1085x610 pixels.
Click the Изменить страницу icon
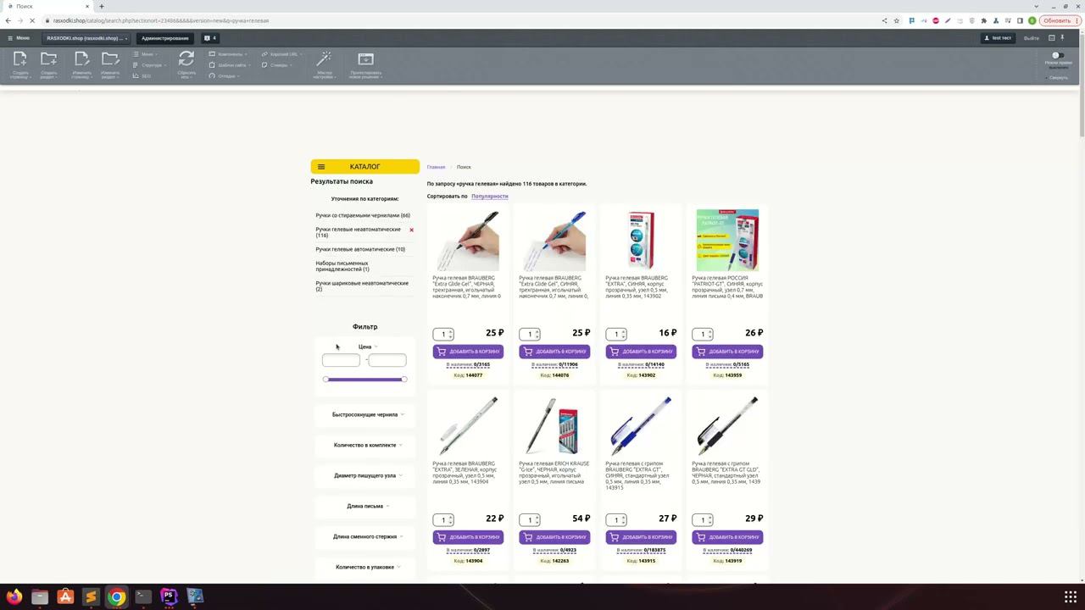(x=81, y=59)
